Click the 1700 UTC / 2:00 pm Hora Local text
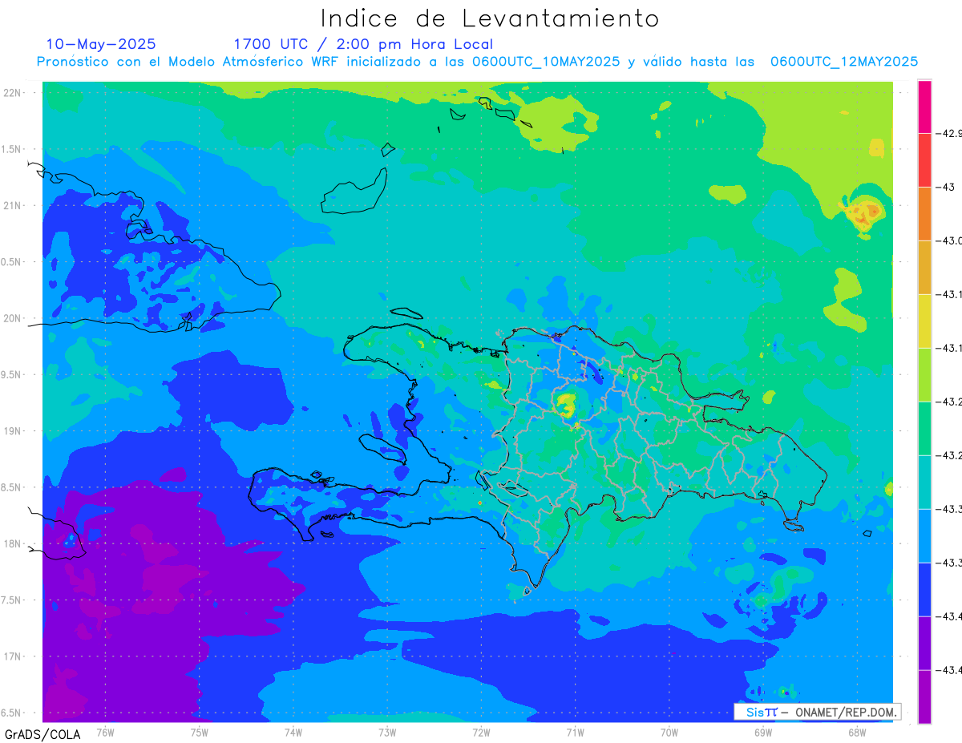The height and width of the screenshot is (743, 962). pos(363,45)
